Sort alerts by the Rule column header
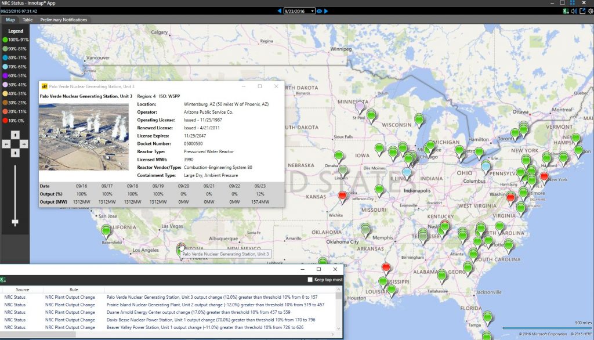 [74, 289]
